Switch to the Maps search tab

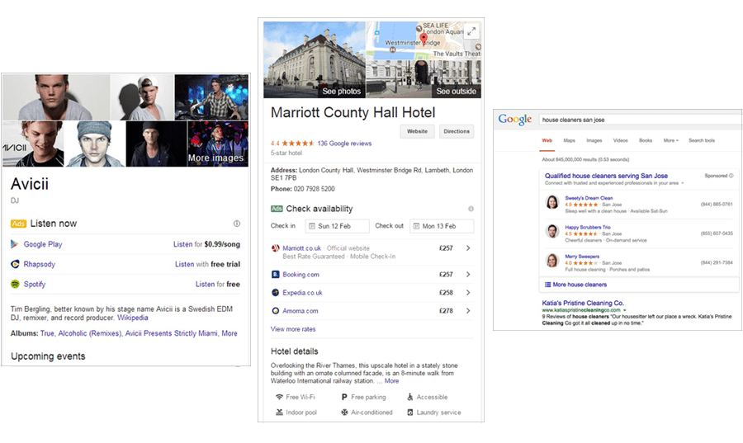tap(569, 140)
